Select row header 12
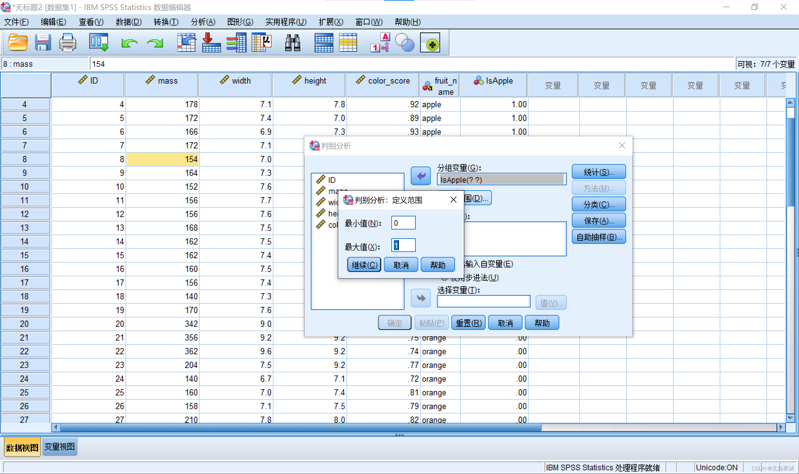This screenshot has height=474, width=799. [25, 214]
